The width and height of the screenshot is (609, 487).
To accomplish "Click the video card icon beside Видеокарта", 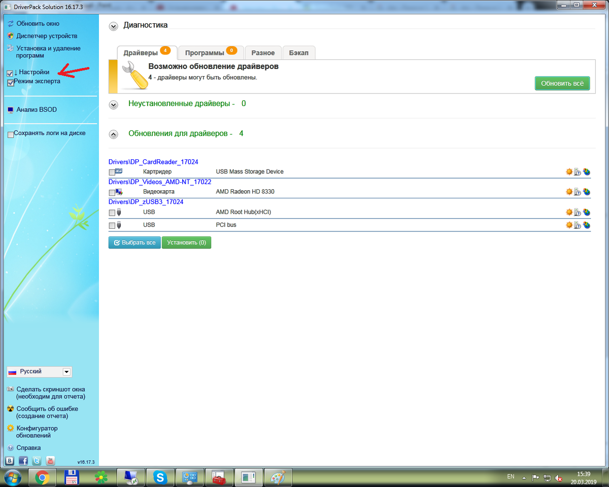I will (119, 192).
